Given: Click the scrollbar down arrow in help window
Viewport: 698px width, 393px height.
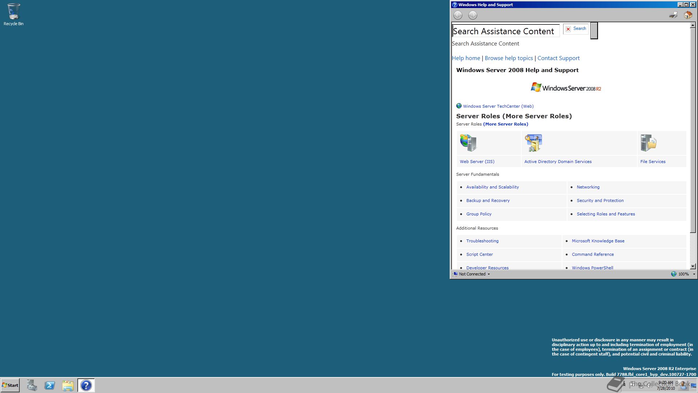Looking at the screenshot, I should click(x=693, y=266).
